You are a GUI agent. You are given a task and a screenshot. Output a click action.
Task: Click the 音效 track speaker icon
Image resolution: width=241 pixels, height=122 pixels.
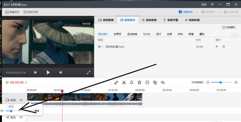pyautogui.click(x=21, y=118)
